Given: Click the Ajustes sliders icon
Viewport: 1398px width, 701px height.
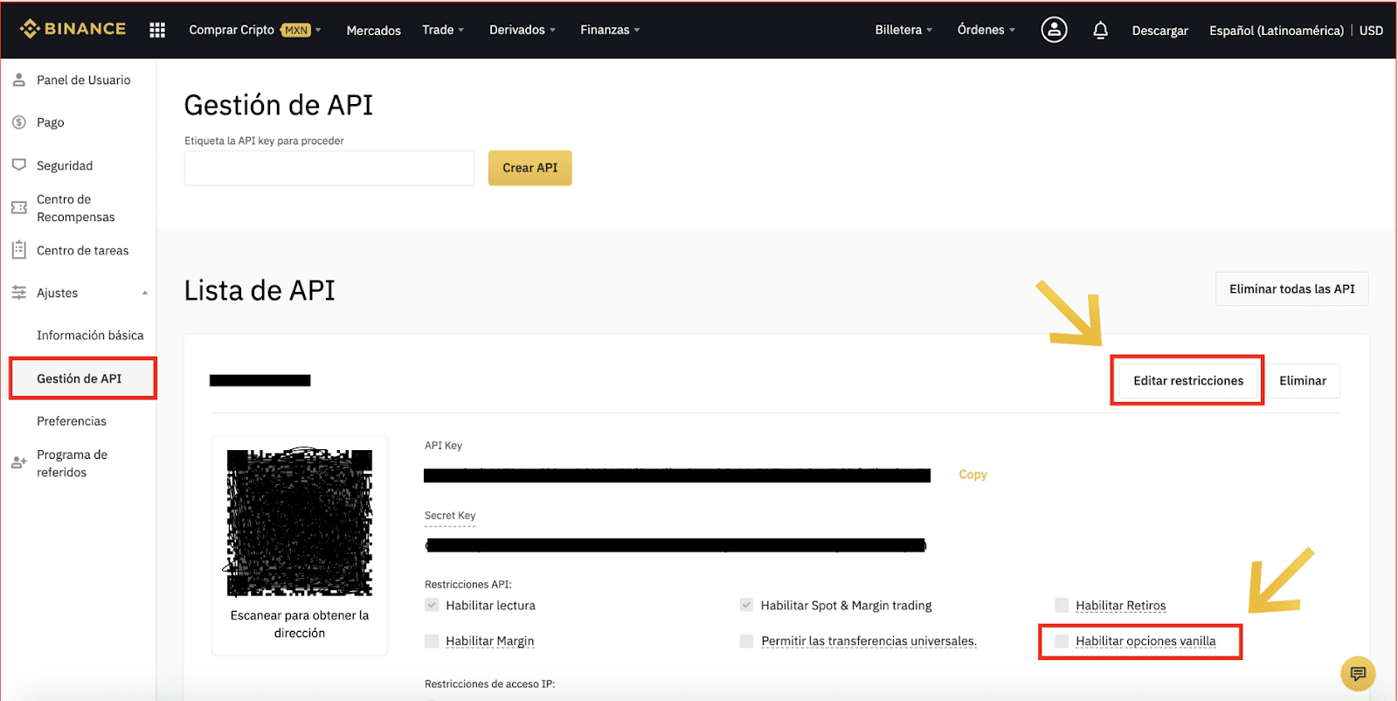Looking at the screenshot, I should click(x=18, y=293).
